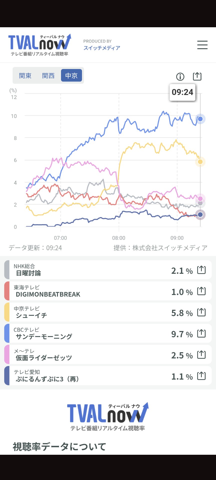Screen dimensions: 216x480
Task: Switch region to 関西
Action: coord(48,75)
